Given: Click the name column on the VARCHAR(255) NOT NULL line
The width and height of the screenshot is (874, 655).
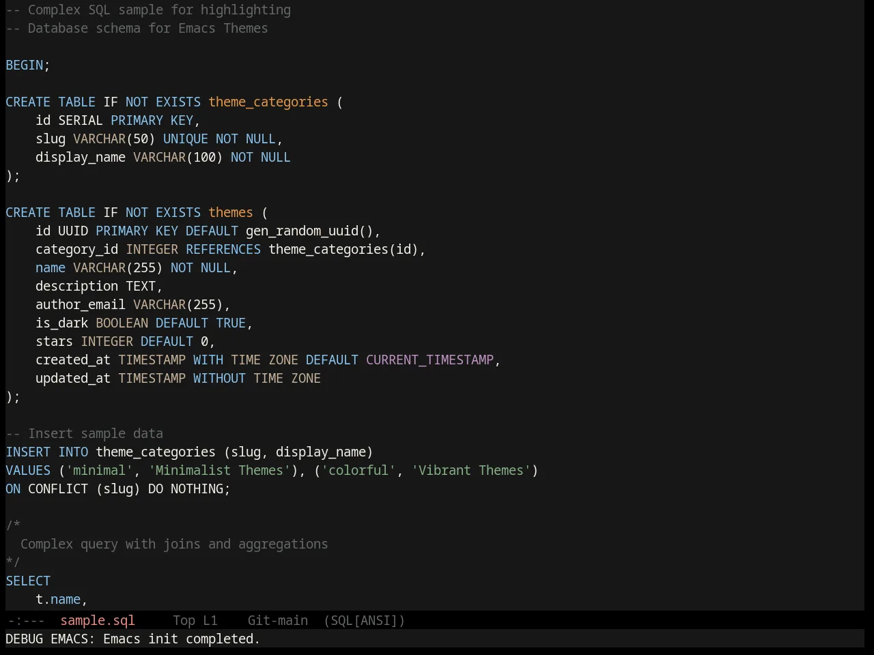Looking at the screenshot, I should [x=51, y=267].
